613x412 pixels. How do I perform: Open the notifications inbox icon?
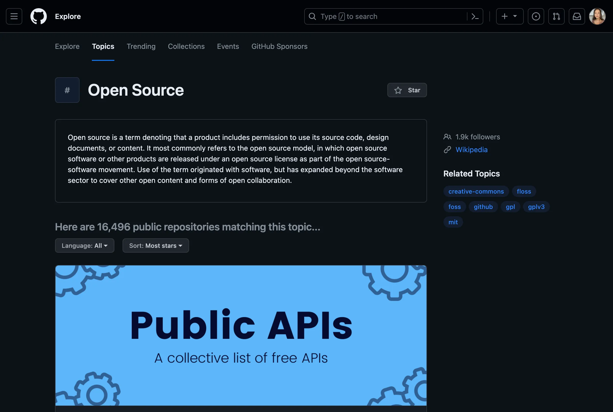pyautogui.click(x=577, y=16)
